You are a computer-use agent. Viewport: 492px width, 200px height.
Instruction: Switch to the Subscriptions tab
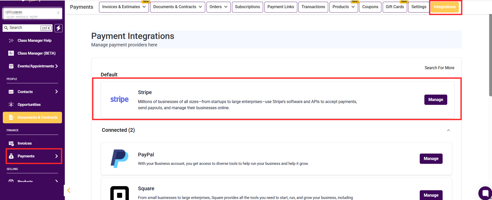coord(247,7)
